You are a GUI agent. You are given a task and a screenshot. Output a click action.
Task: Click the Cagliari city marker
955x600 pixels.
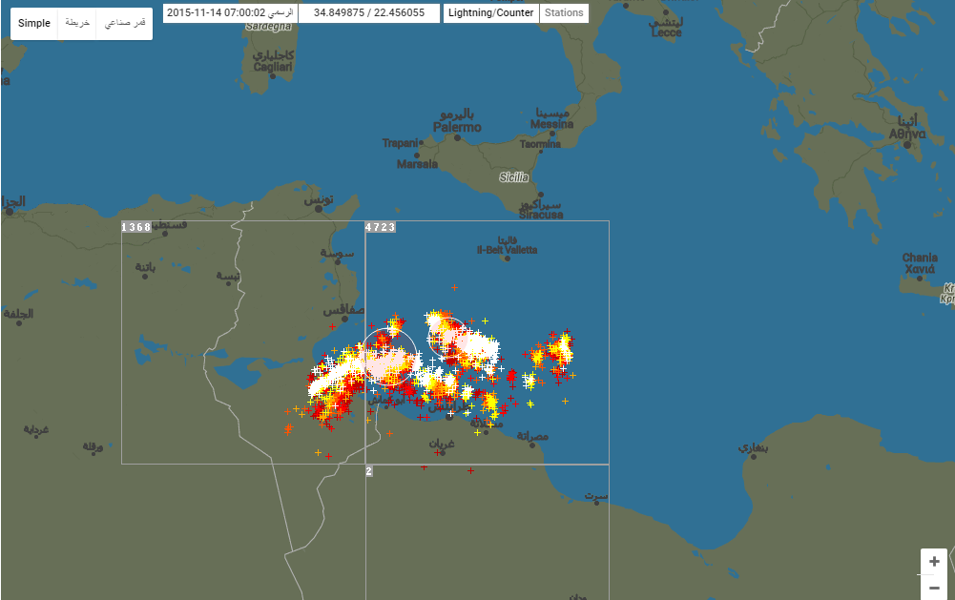(x=272, y=78)
